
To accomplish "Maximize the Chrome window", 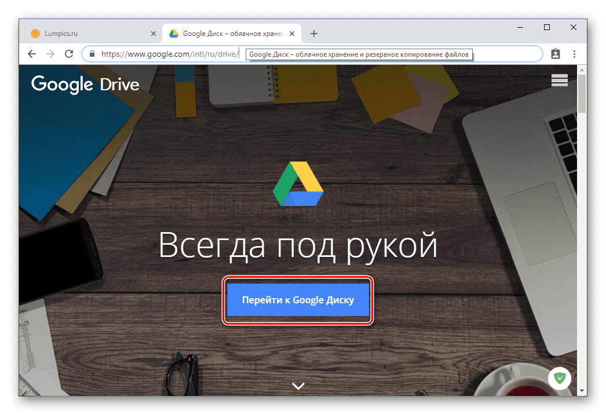I will click(x=547, y=27).
